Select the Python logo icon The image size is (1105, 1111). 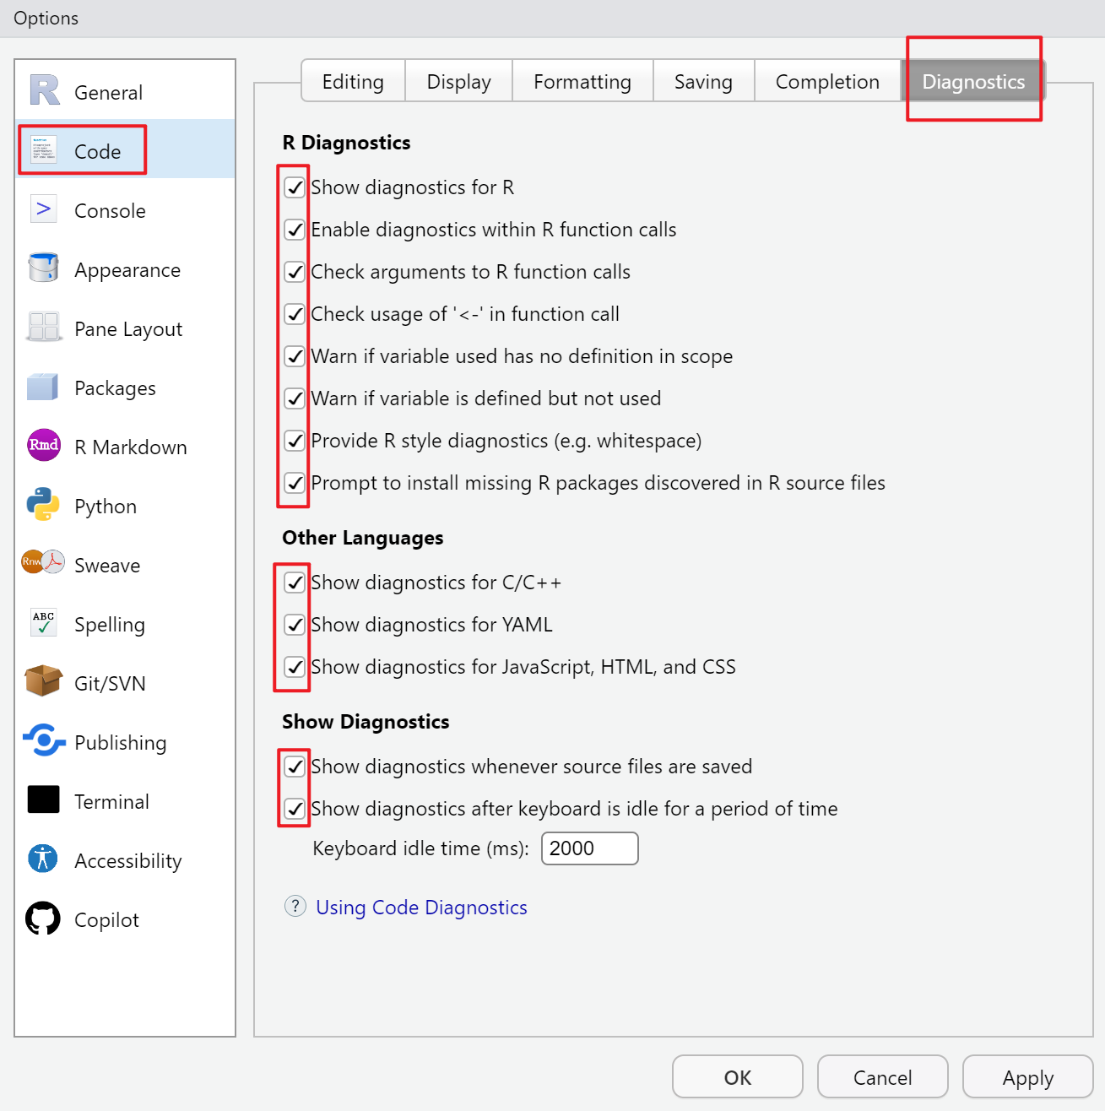tap(43, 504)
